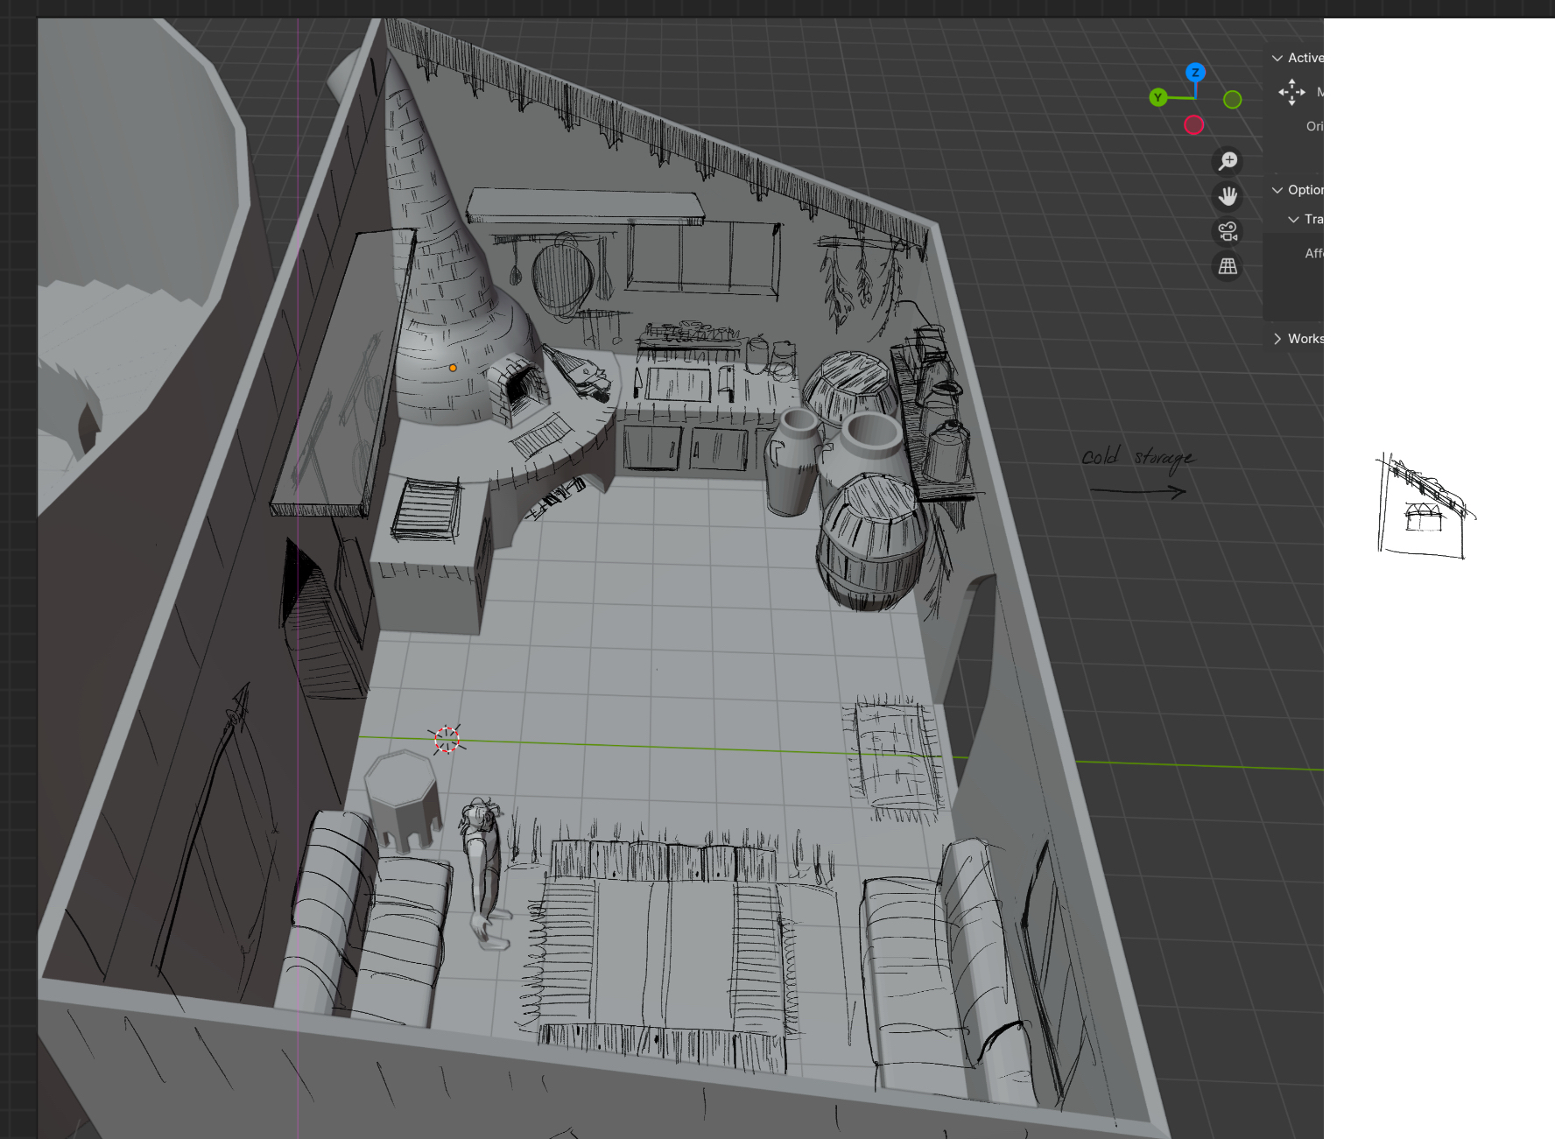Select the large barrel lying on floor

tap(871, 543)
